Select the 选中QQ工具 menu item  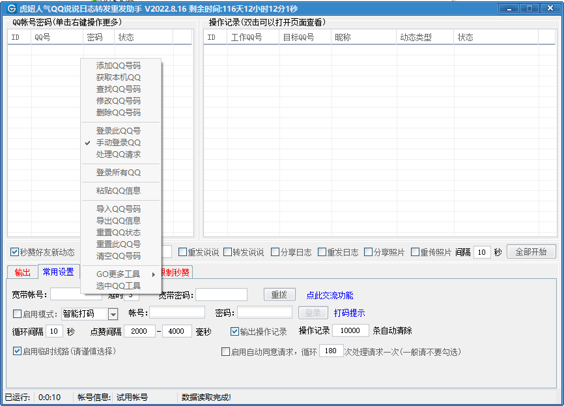tap(121, 286)
